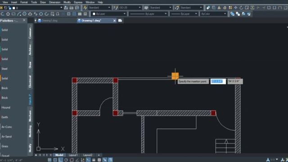
Task: Open the text style Standard dropdown
Action: coord(109,8)
